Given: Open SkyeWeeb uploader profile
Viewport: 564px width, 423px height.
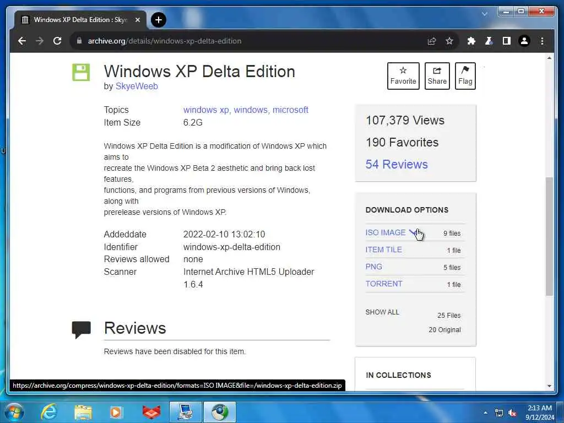Looking at the screenshot, I should click(137, 86).
